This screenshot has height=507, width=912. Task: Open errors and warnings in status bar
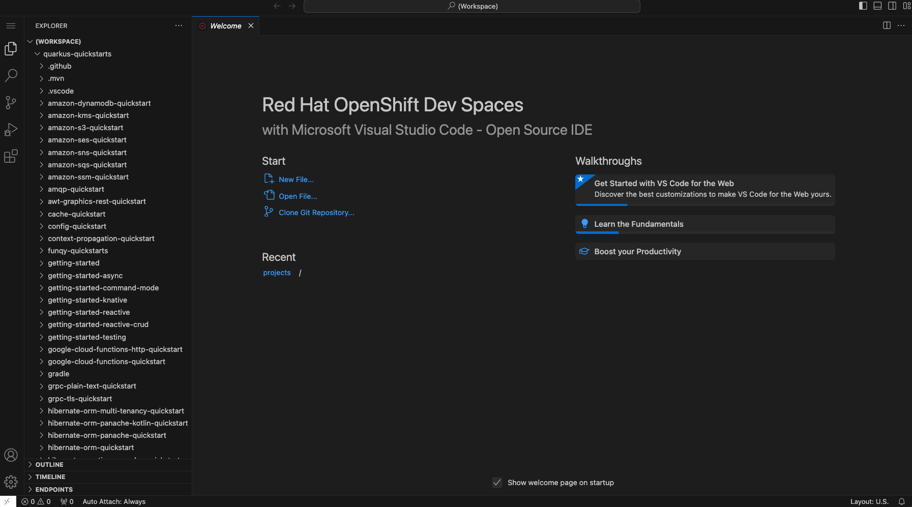click(36, 501)
